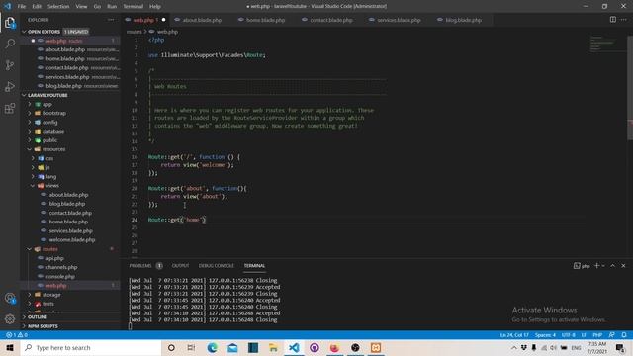The image size is (633, 356).
Task: Open the Help menu
Action: tap(155, 7)
